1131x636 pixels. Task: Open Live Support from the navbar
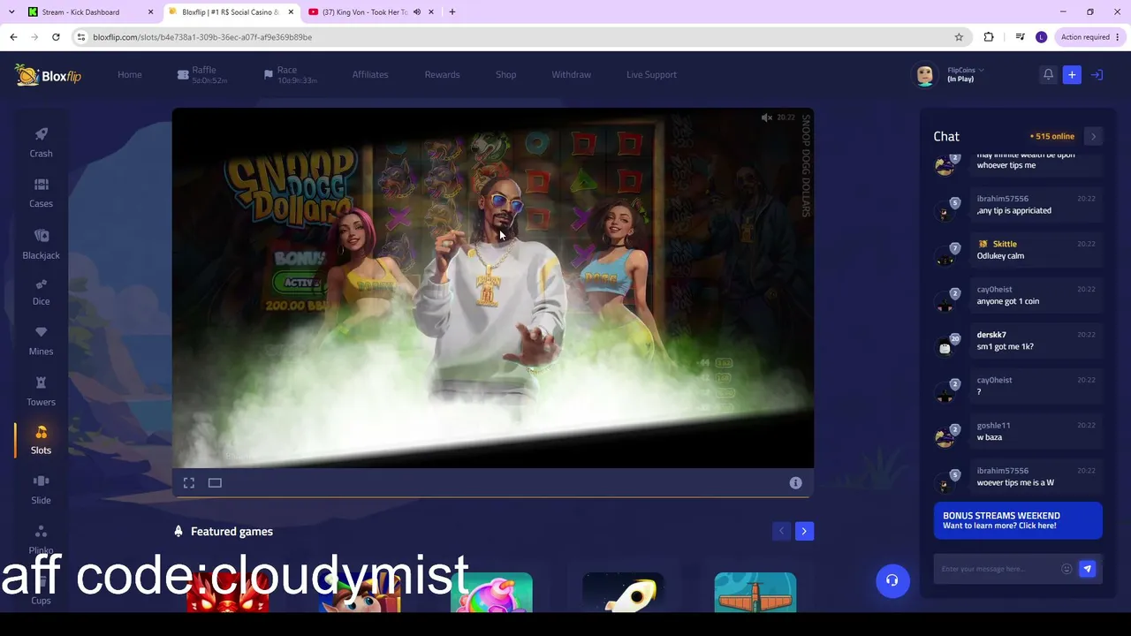click(x=651, y=75)
